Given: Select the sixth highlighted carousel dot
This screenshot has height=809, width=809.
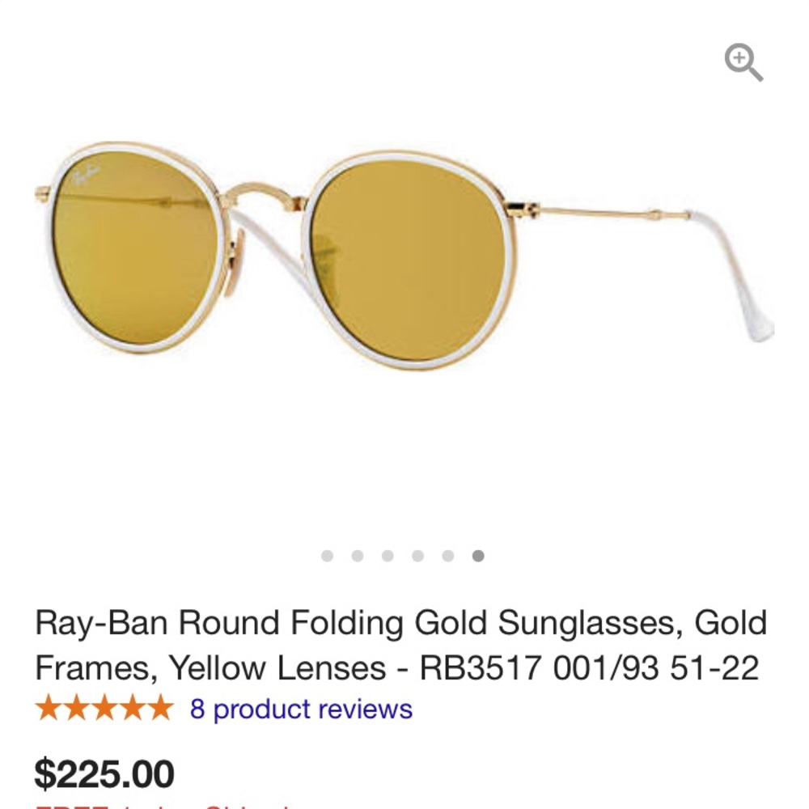Looking at the screenshot, I should (x=477, y=555).
